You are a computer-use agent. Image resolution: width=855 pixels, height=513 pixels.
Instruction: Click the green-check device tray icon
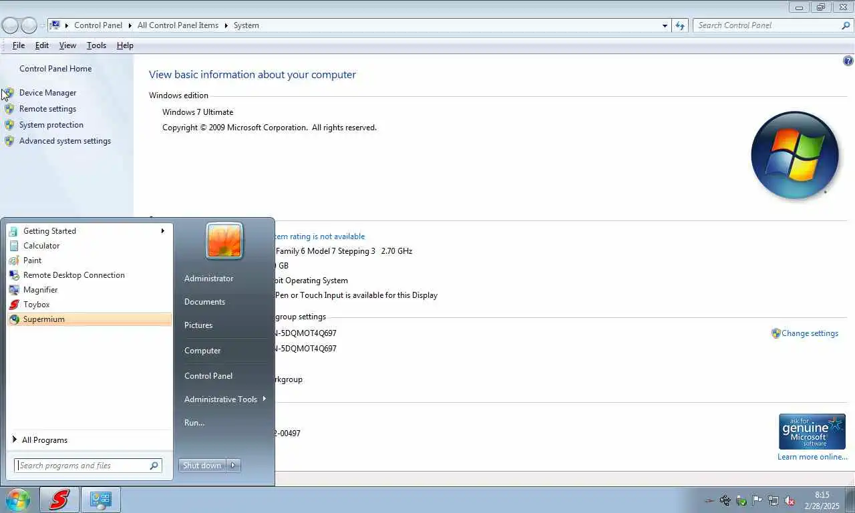tap(741, 500)
